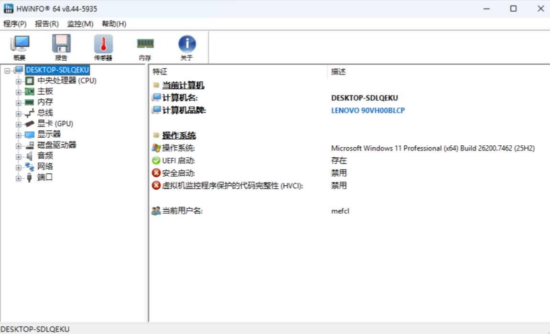
Task: Click the computer icon beside root DESKTOP-SDLQEKU node
Action: (19, 70)
